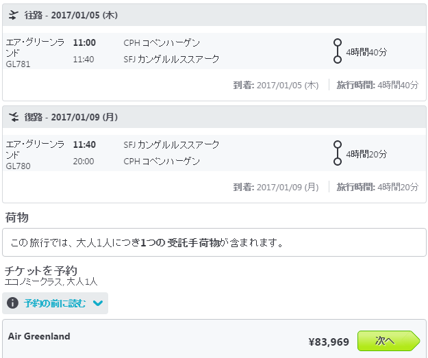Select the 往路 2017/01/05 header

point(214,15)
